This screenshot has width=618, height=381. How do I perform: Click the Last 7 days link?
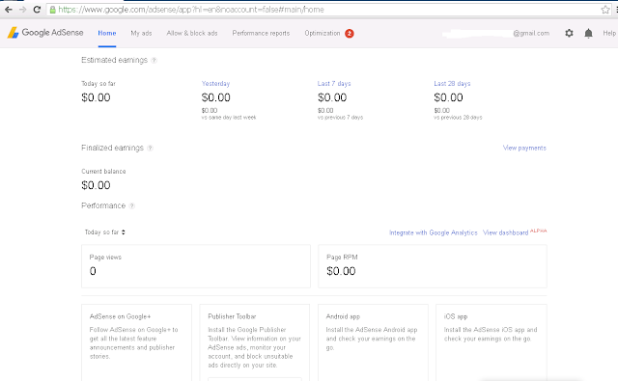click(x=334, y=84)
